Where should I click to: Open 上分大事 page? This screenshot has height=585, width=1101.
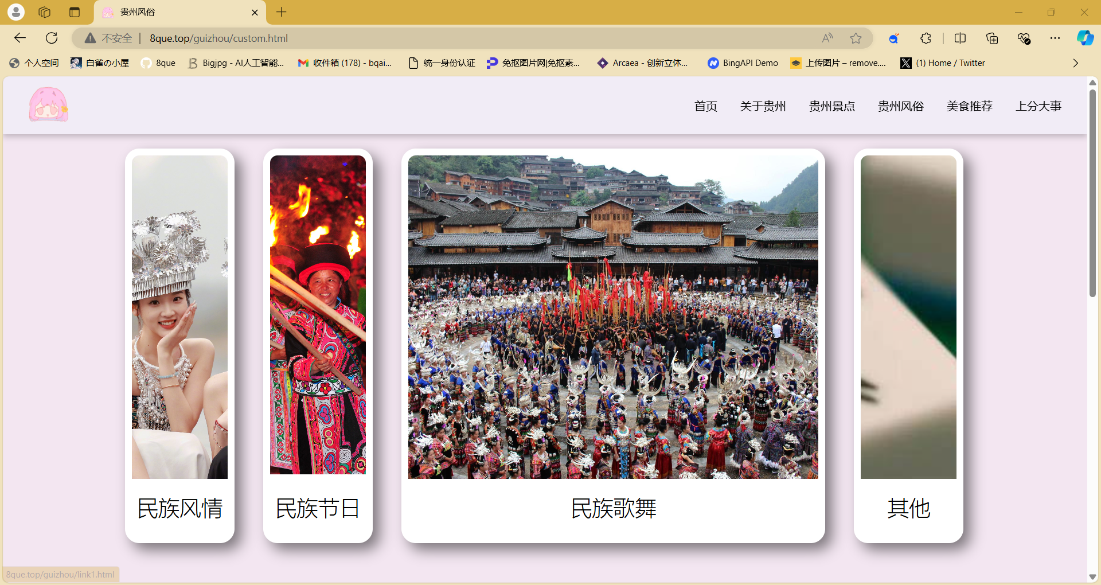pos(1039,106)
